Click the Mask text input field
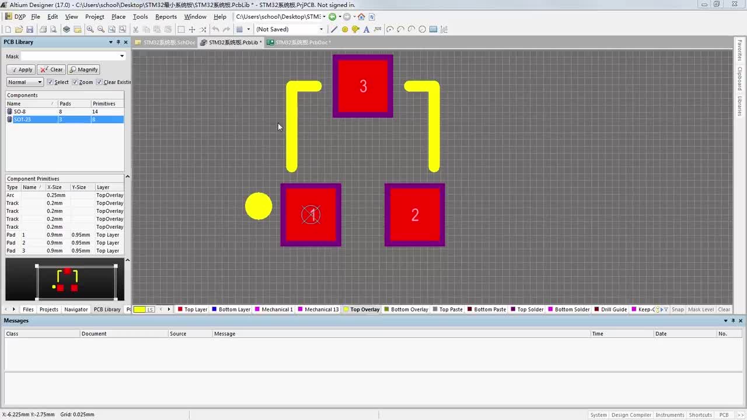Viewport: 747px width, 420px height. (70, 57)
